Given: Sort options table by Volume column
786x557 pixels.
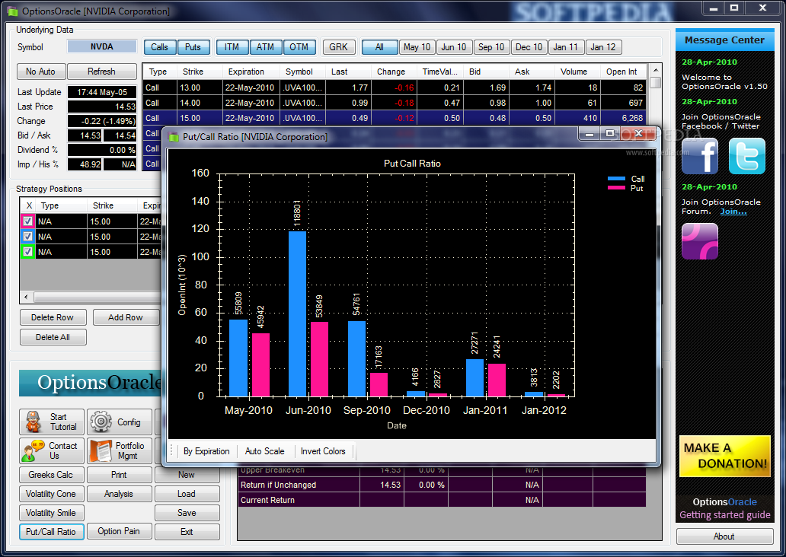Looking at the screenshot, I should (577, 72).
